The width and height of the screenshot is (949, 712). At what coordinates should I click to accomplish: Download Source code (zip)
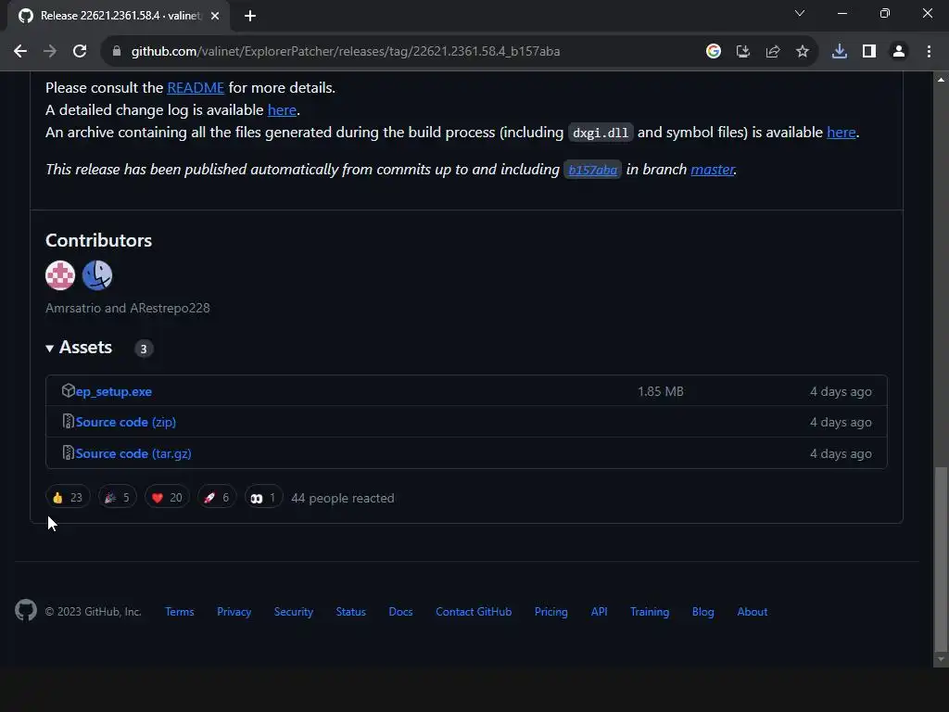126,422
